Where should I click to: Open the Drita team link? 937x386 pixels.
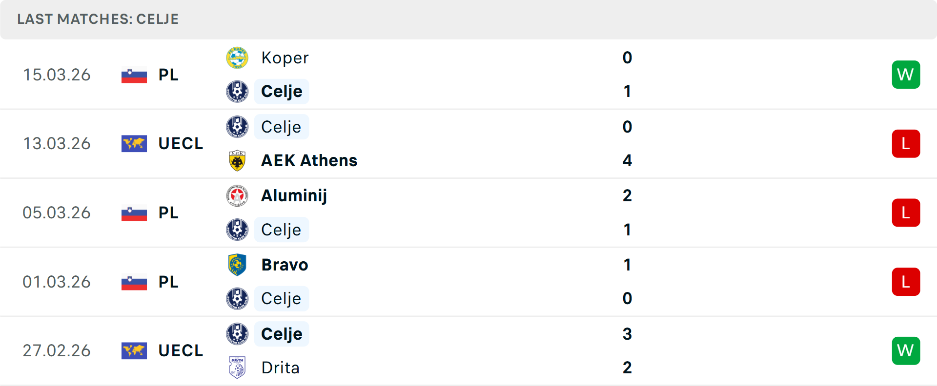click(x=280, y=367)
